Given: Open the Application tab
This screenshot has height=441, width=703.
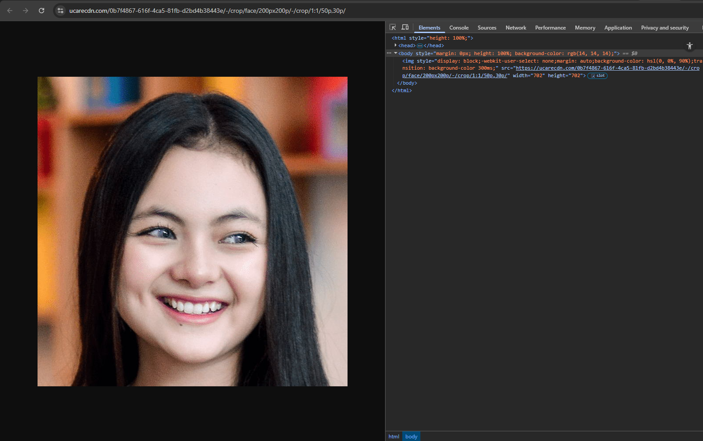Looking at the screenshot, I should pos(618,28).
